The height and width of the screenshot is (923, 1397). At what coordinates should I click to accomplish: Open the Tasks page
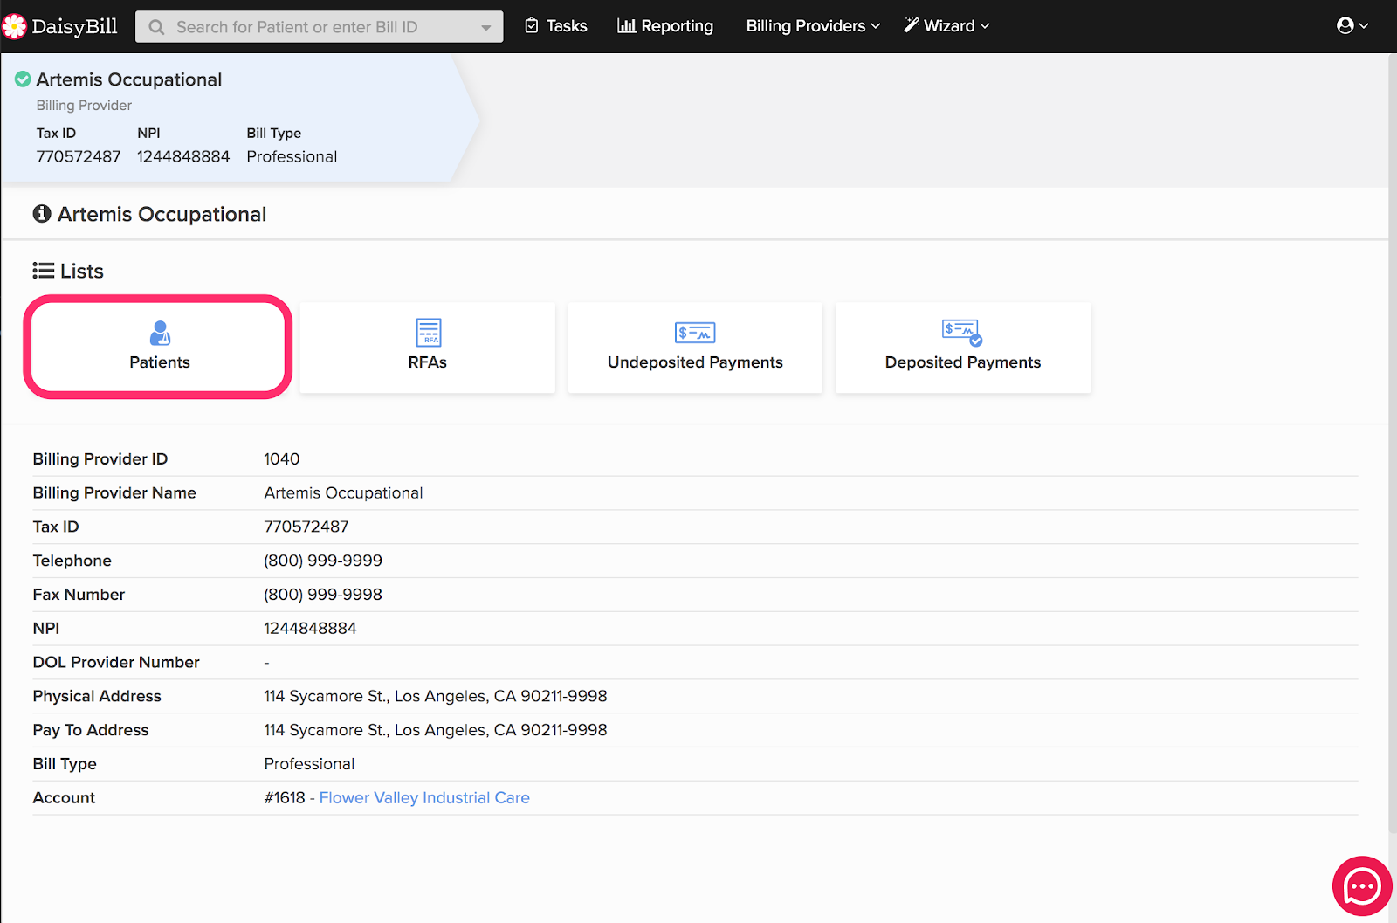tap(556, 26)
